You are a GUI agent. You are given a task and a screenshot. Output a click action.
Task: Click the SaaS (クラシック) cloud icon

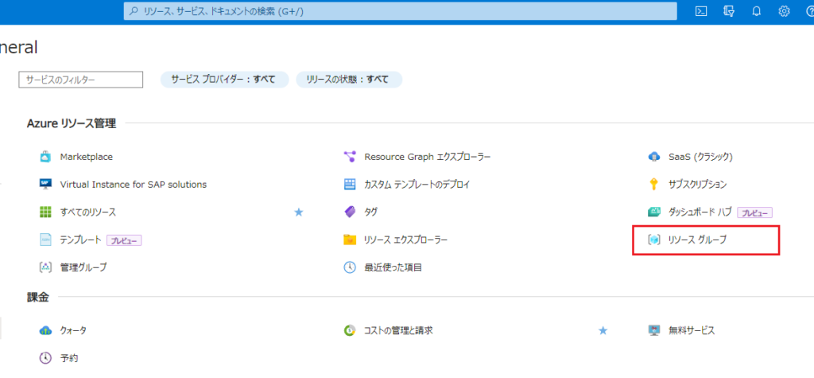(x=654, y=157)
